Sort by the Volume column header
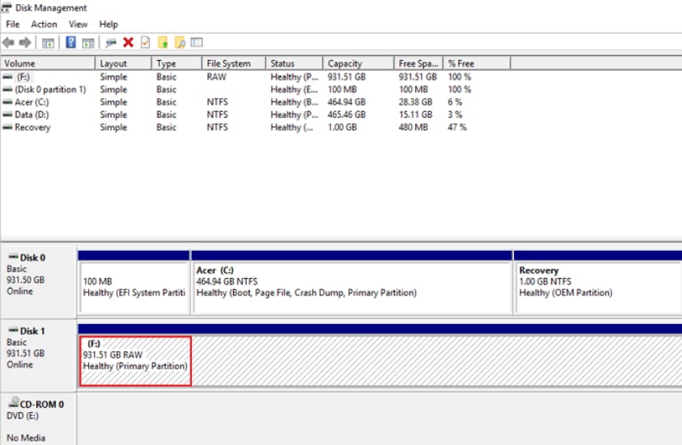 48,63
